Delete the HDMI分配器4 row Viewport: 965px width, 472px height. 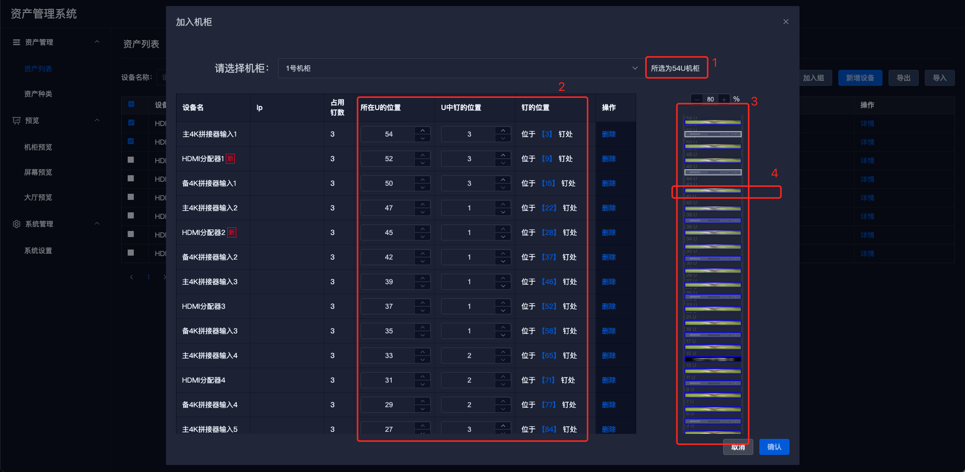pyautogui.click(x=608, y=380)
